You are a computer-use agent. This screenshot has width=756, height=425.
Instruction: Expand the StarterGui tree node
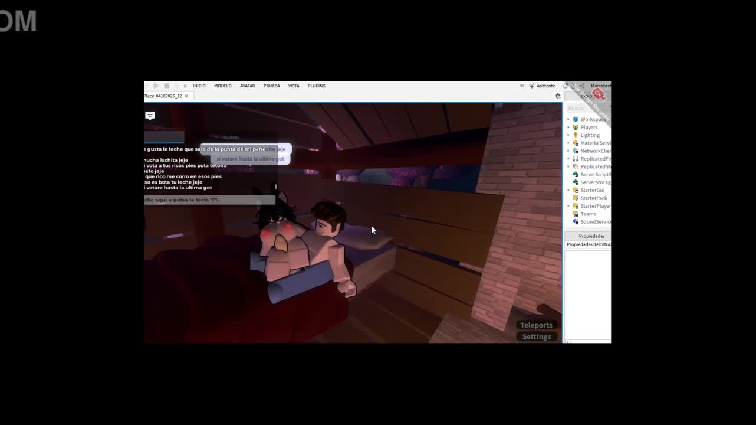[568, 190]
